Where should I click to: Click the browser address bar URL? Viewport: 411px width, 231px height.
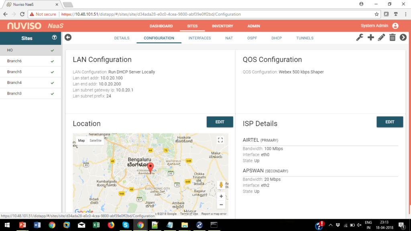coord(151,14)
